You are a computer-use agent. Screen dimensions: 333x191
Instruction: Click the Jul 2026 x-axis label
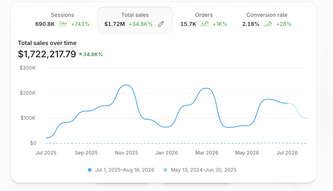point(287,153)
